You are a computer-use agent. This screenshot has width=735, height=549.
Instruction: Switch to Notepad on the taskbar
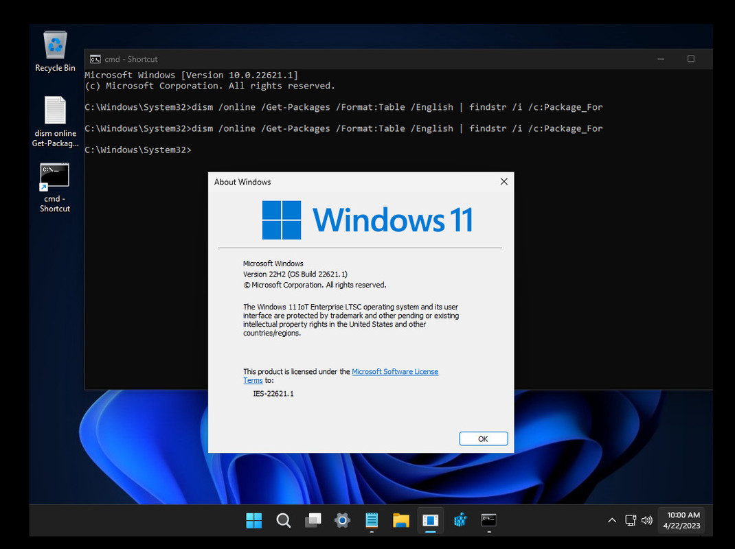tap(372, 520)
